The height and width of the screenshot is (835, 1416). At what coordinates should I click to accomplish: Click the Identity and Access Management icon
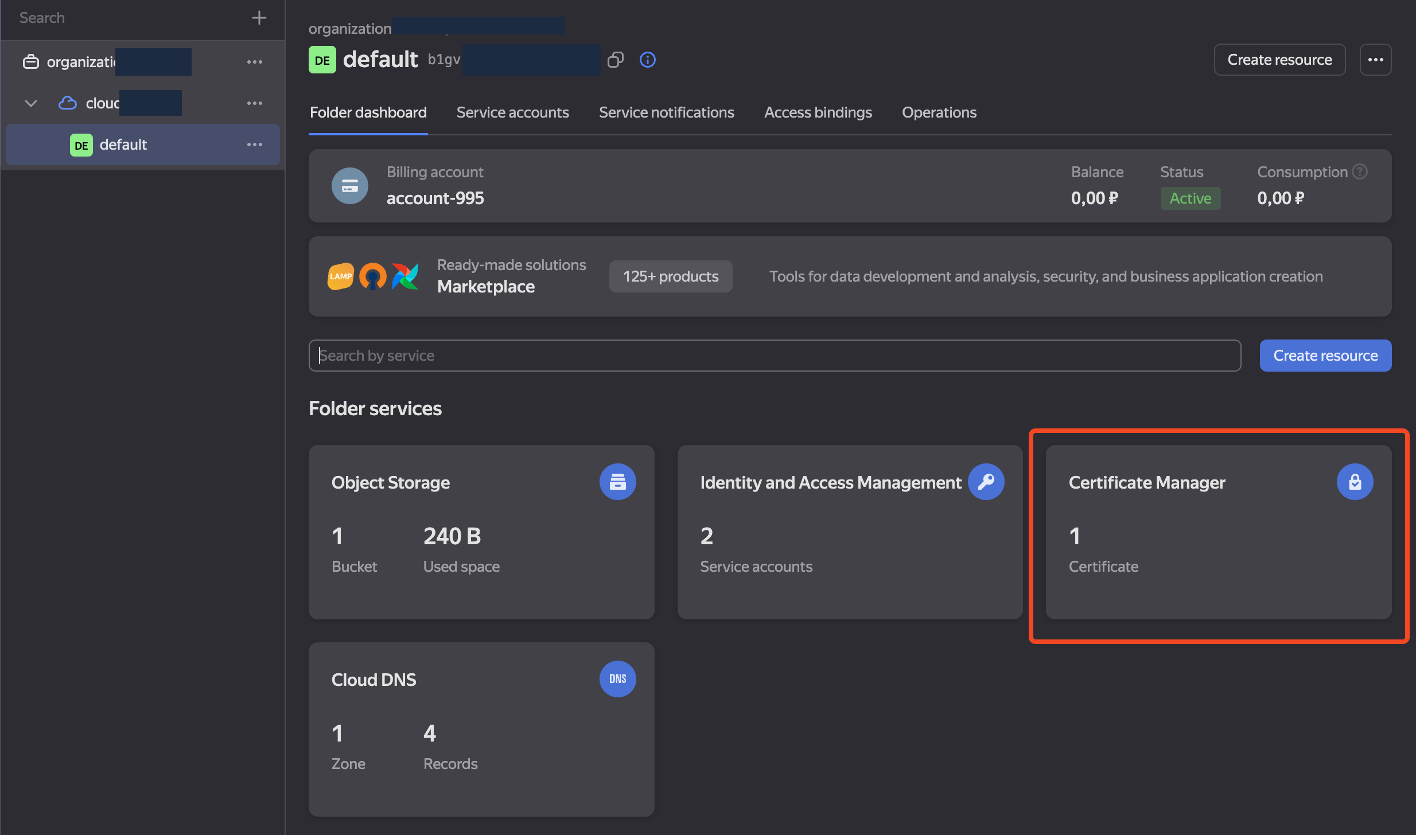click(986, 482)
